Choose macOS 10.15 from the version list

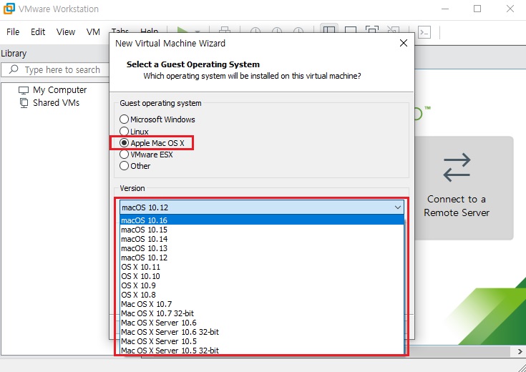point(262,230)
